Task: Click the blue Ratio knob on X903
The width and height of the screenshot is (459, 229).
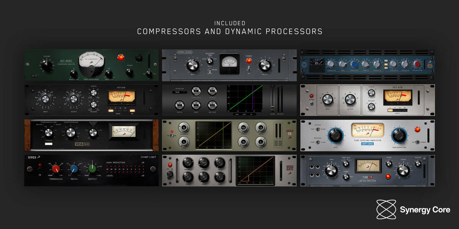Action: point(74,169)
